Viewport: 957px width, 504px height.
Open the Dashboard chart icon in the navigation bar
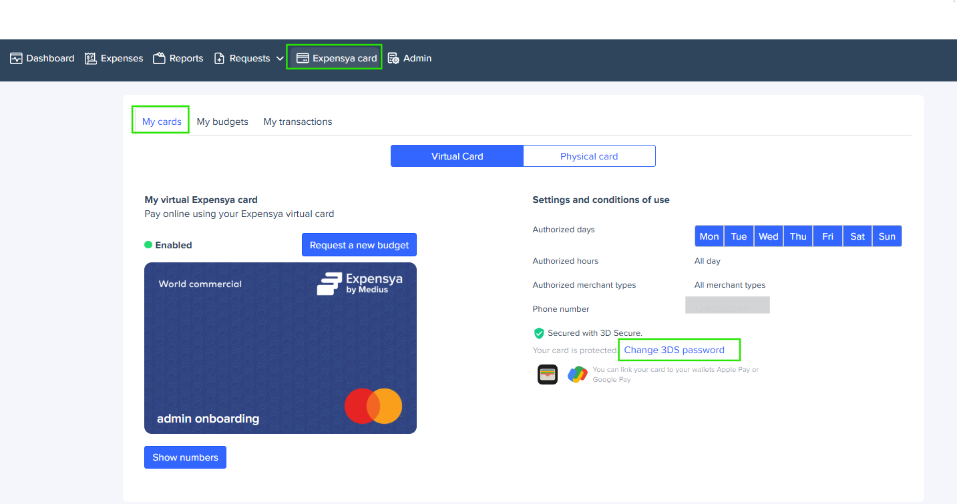[17, 58]
